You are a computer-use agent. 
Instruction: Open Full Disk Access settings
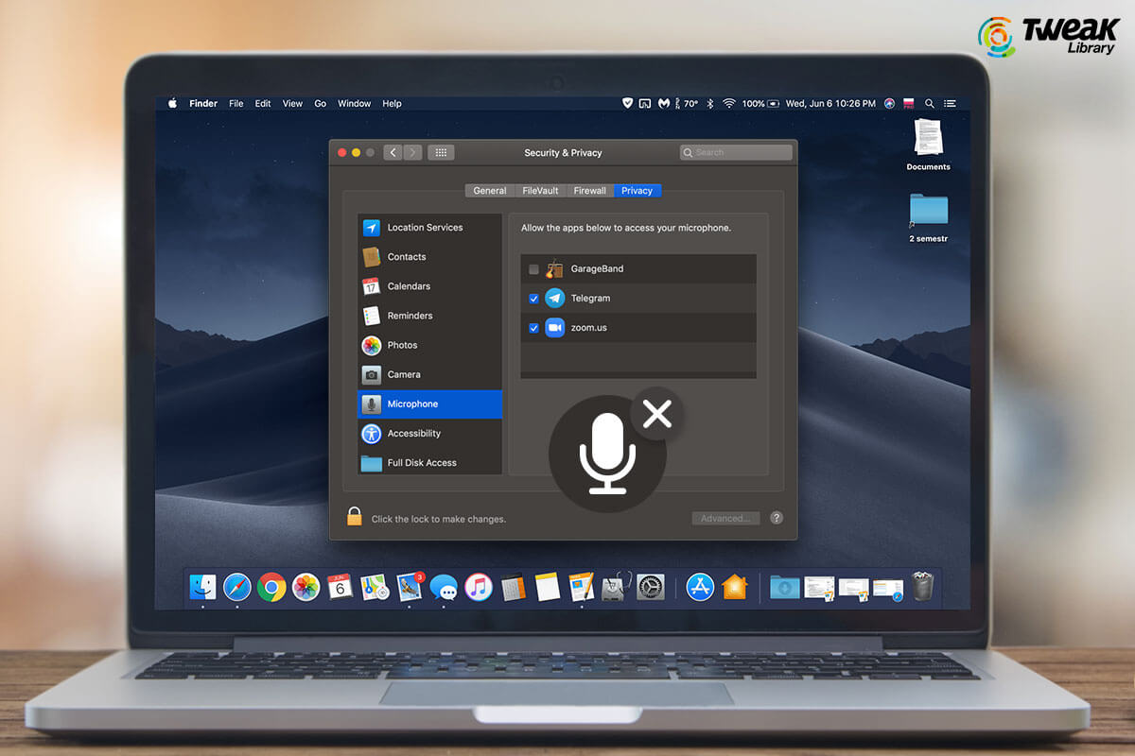coord(424,462)
